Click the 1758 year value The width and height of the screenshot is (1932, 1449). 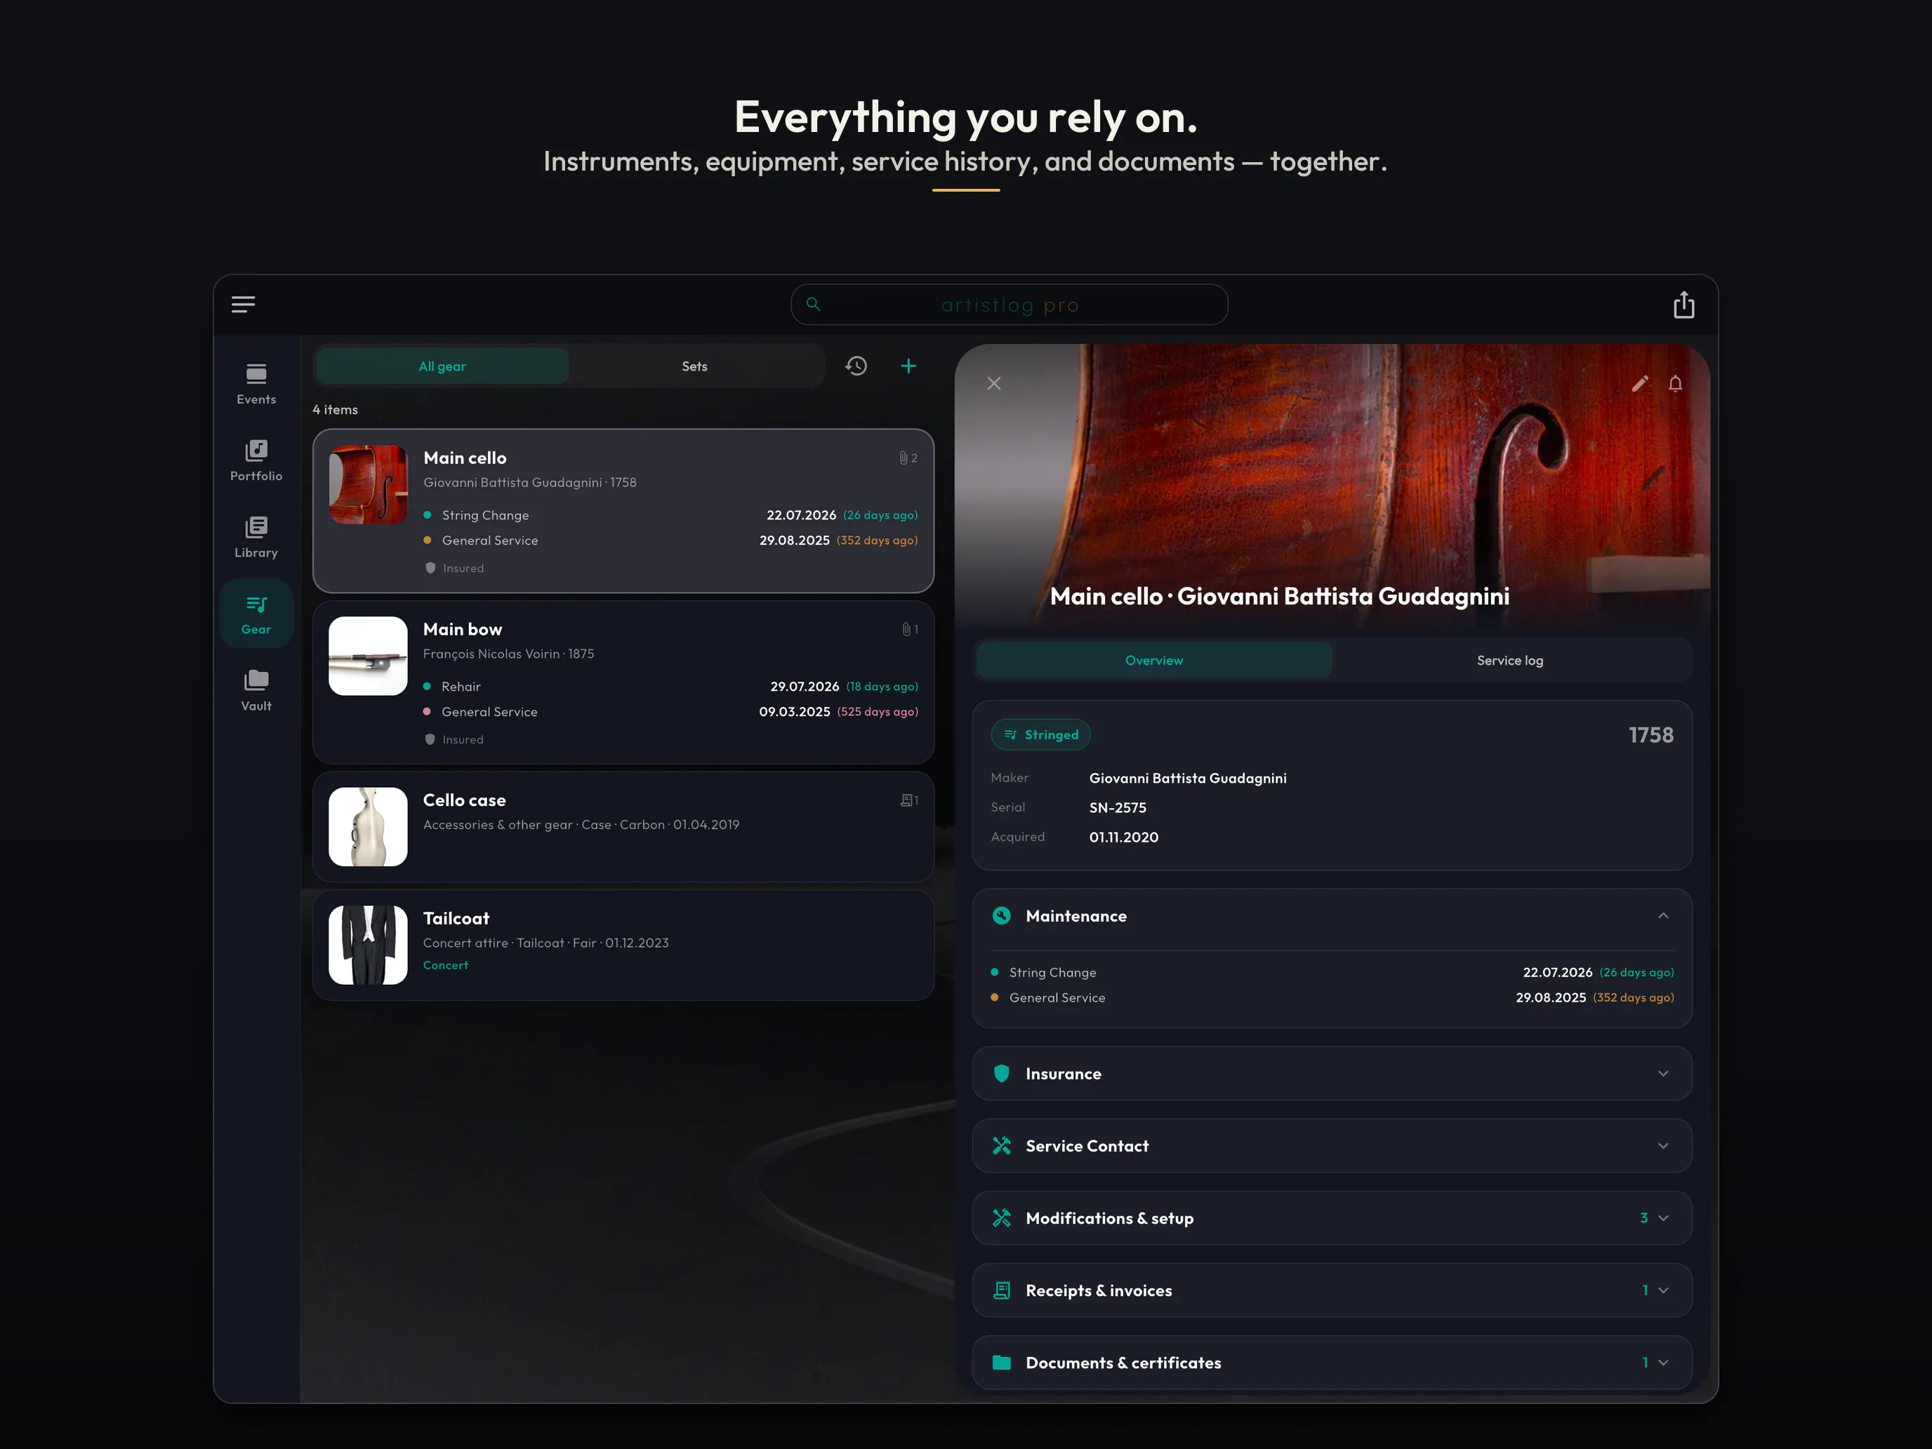click(1650, 734)
